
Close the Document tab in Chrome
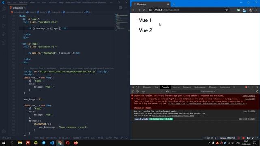click(168, 4)
